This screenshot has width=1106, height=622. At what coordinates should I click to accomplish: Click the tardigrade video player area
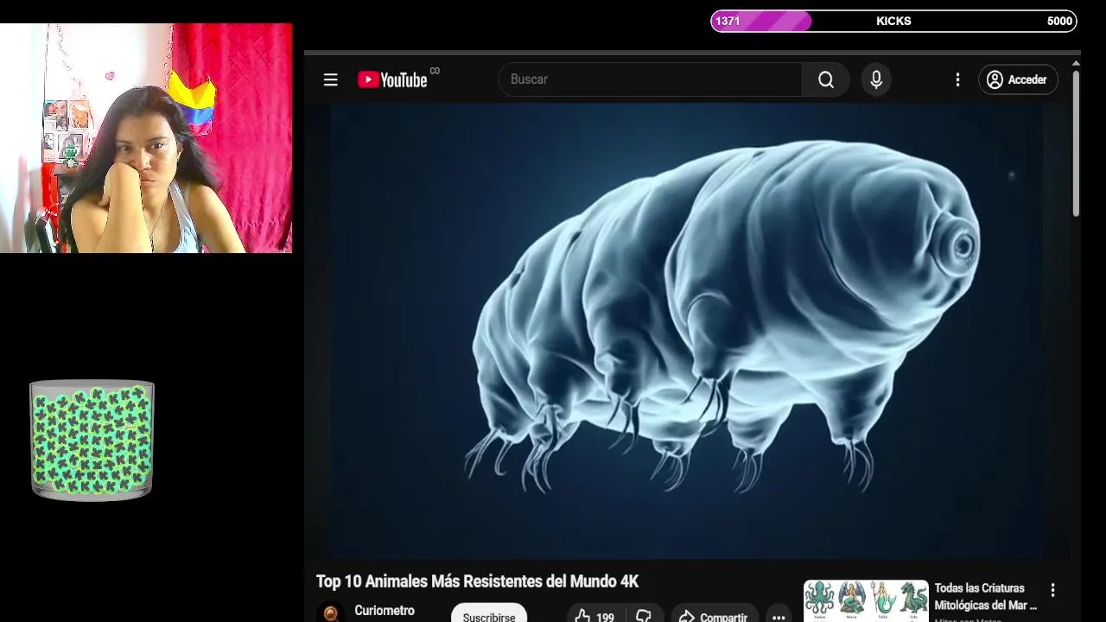(687, 332)
